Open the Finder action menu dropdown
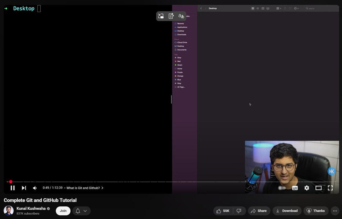The image size is (342, 219). tap(296, 8)
